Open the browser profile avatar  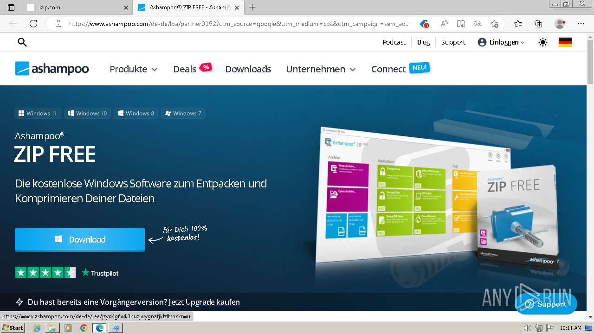click(560, 24)
